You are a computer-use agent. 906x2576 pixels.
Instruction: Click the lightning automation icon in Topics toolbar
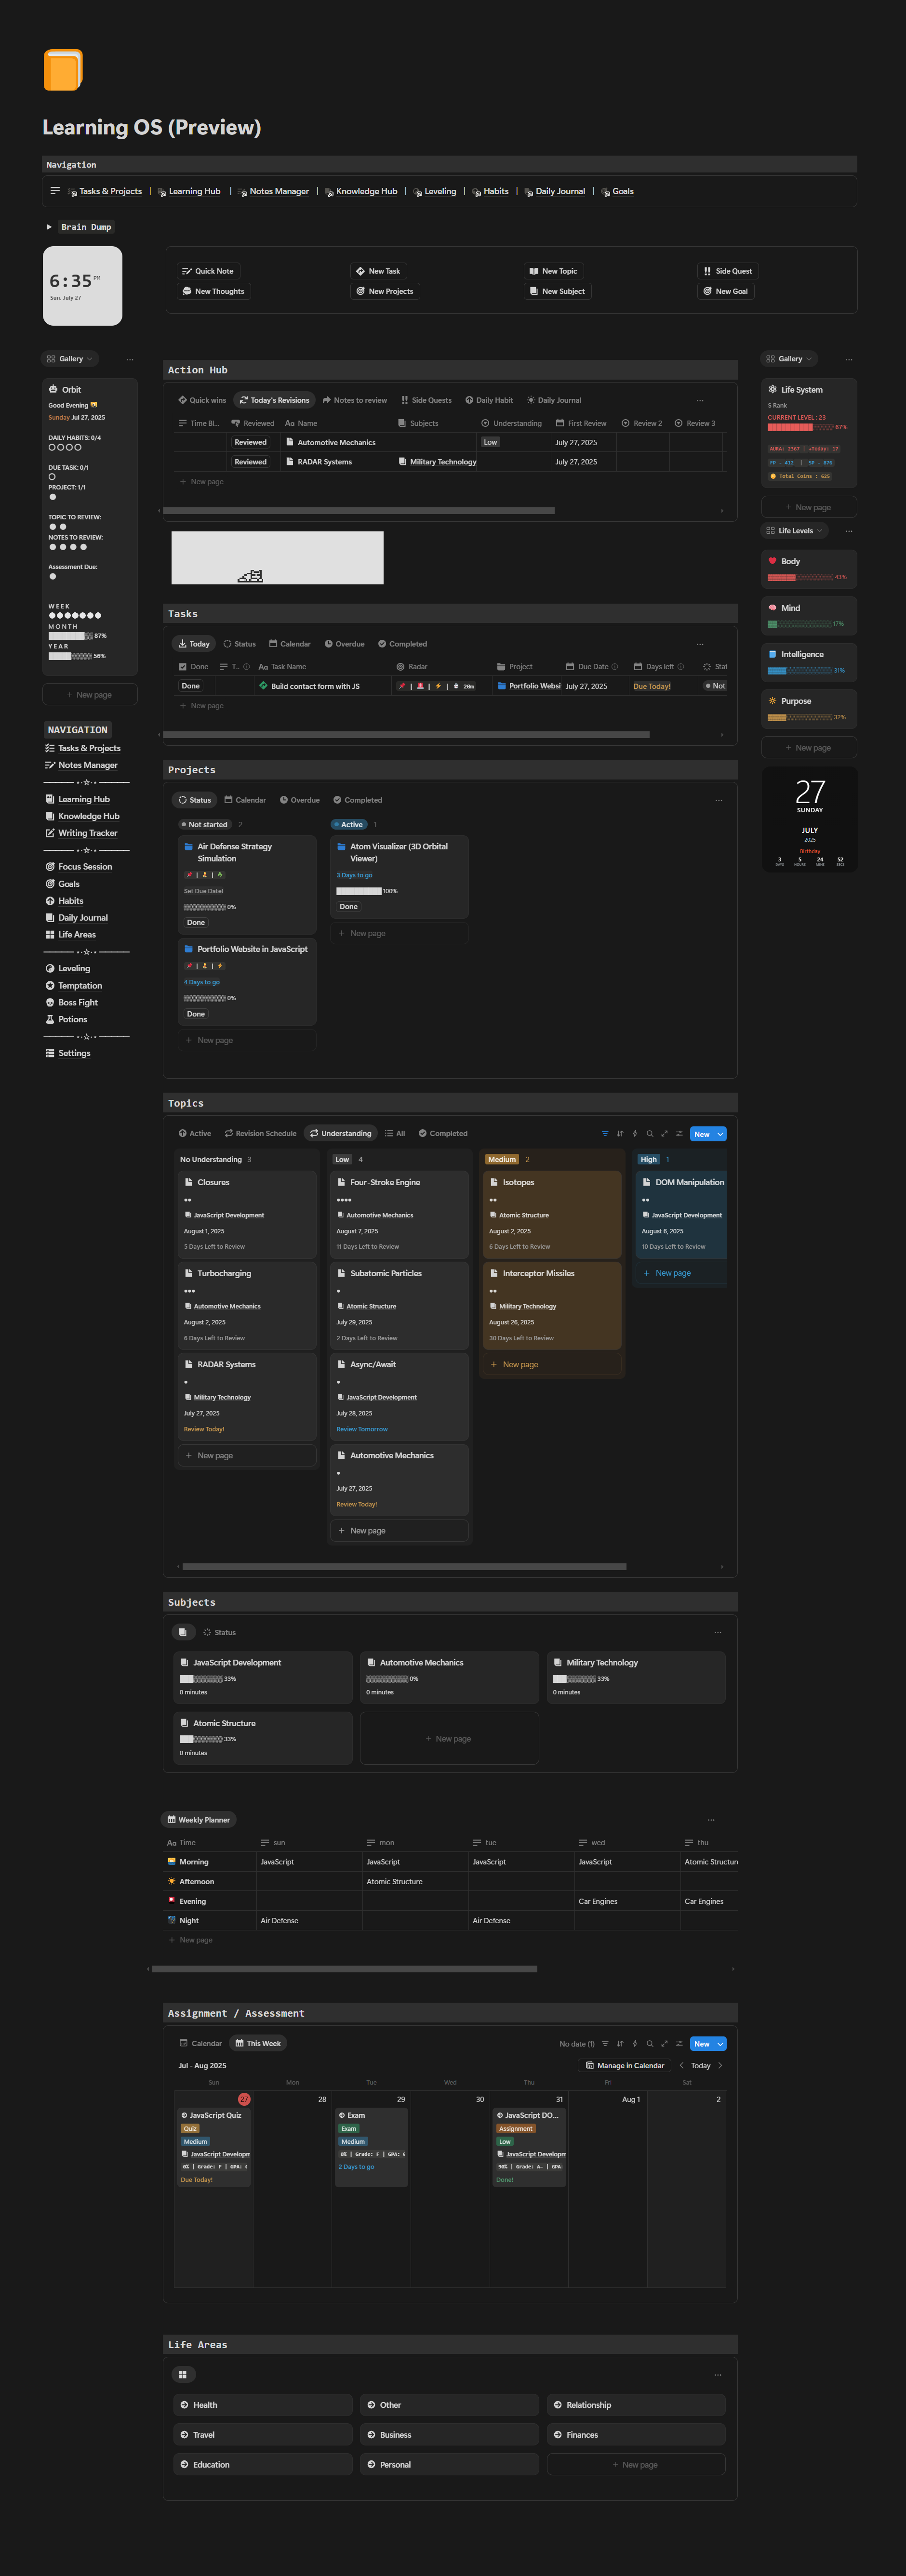pos(635,1134)
